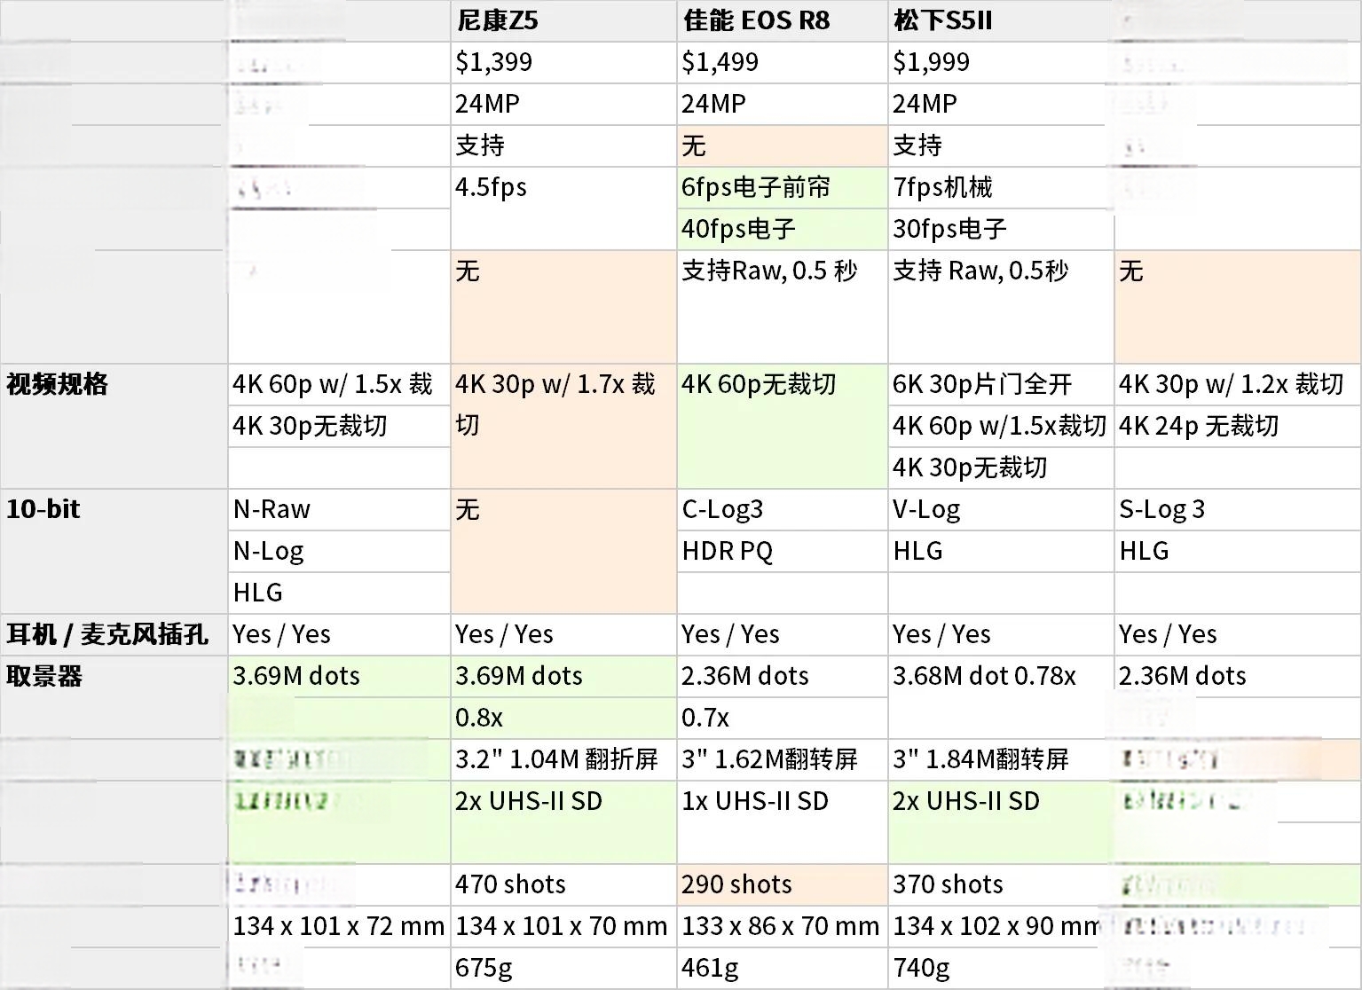Viewport: 1362px width, 990px height.
Task: Select the 7fps机械 cell
Action: (x=1000, y=187)
